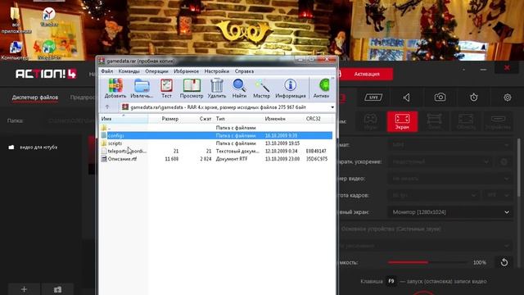Open the Избранное menu
The height and width of the screenshot is (295, 524).
click(x=186, y=71)
